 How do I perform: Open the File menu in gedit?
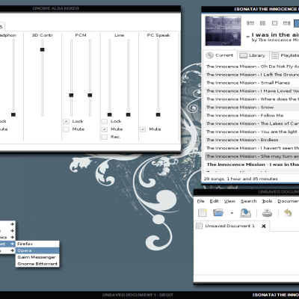(200, 201)
